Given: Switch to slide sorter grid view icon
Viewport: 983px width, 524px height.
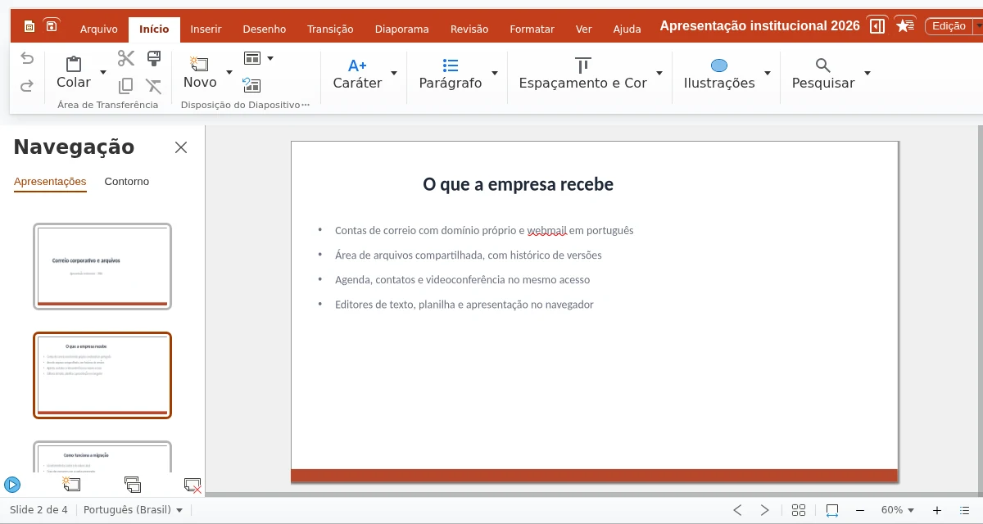Looking at the screenshot, I should [x=799, y=510].
